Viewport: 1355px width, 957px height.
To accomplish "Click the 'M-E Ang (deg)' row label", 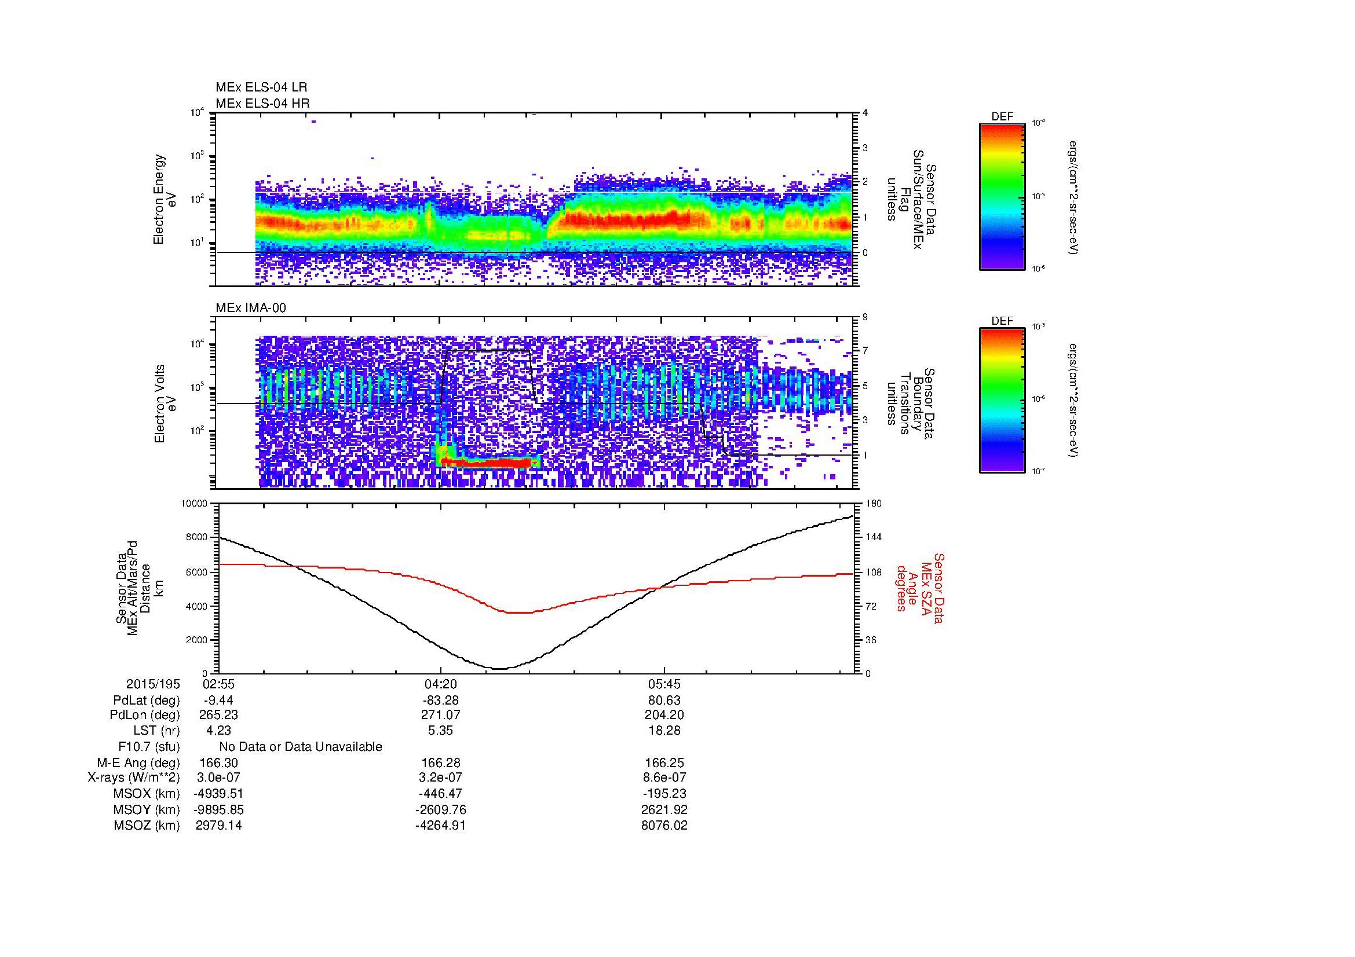I will pyautogui.click(x=138, y=764).
